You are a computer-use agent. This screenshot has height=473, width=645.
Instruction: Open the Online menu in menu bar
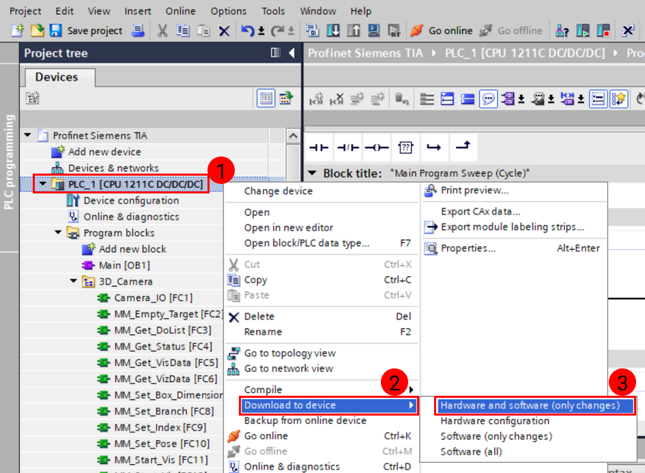[x=180, y=11]
